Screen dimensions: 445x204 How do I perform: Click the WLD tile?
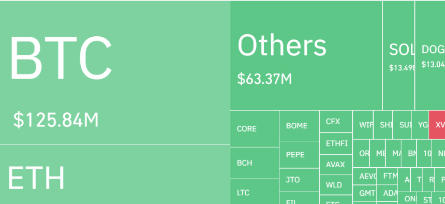[x=336, y=185]
